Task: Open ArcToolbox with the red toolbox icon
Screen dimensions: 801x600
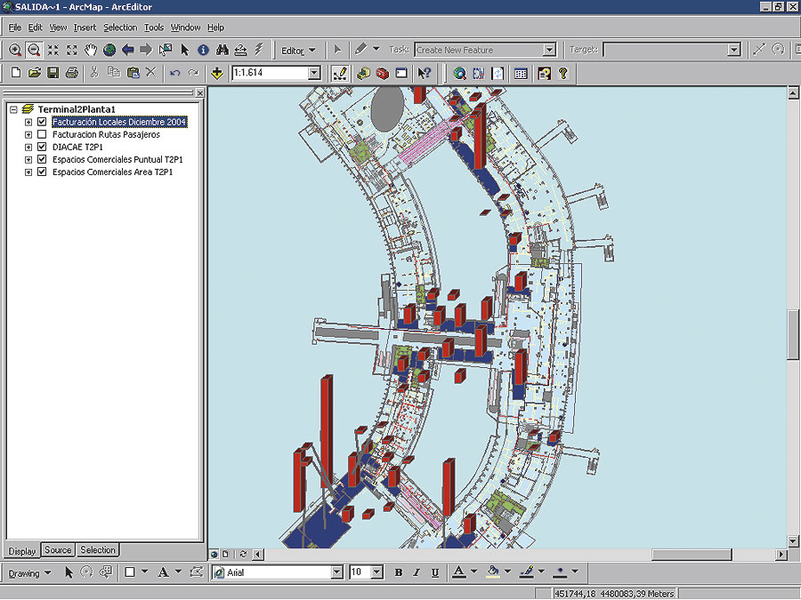Action: tap(382, 73)
